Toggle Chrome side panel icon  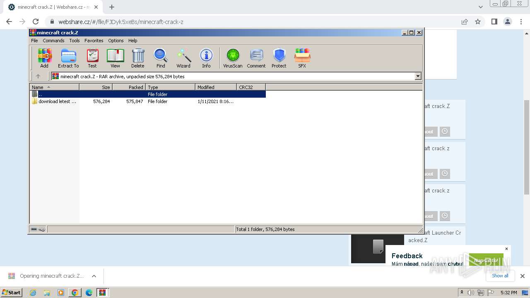[494, 22]
